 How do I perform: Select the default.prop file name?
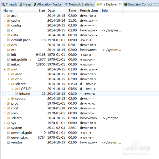point(21,40)
